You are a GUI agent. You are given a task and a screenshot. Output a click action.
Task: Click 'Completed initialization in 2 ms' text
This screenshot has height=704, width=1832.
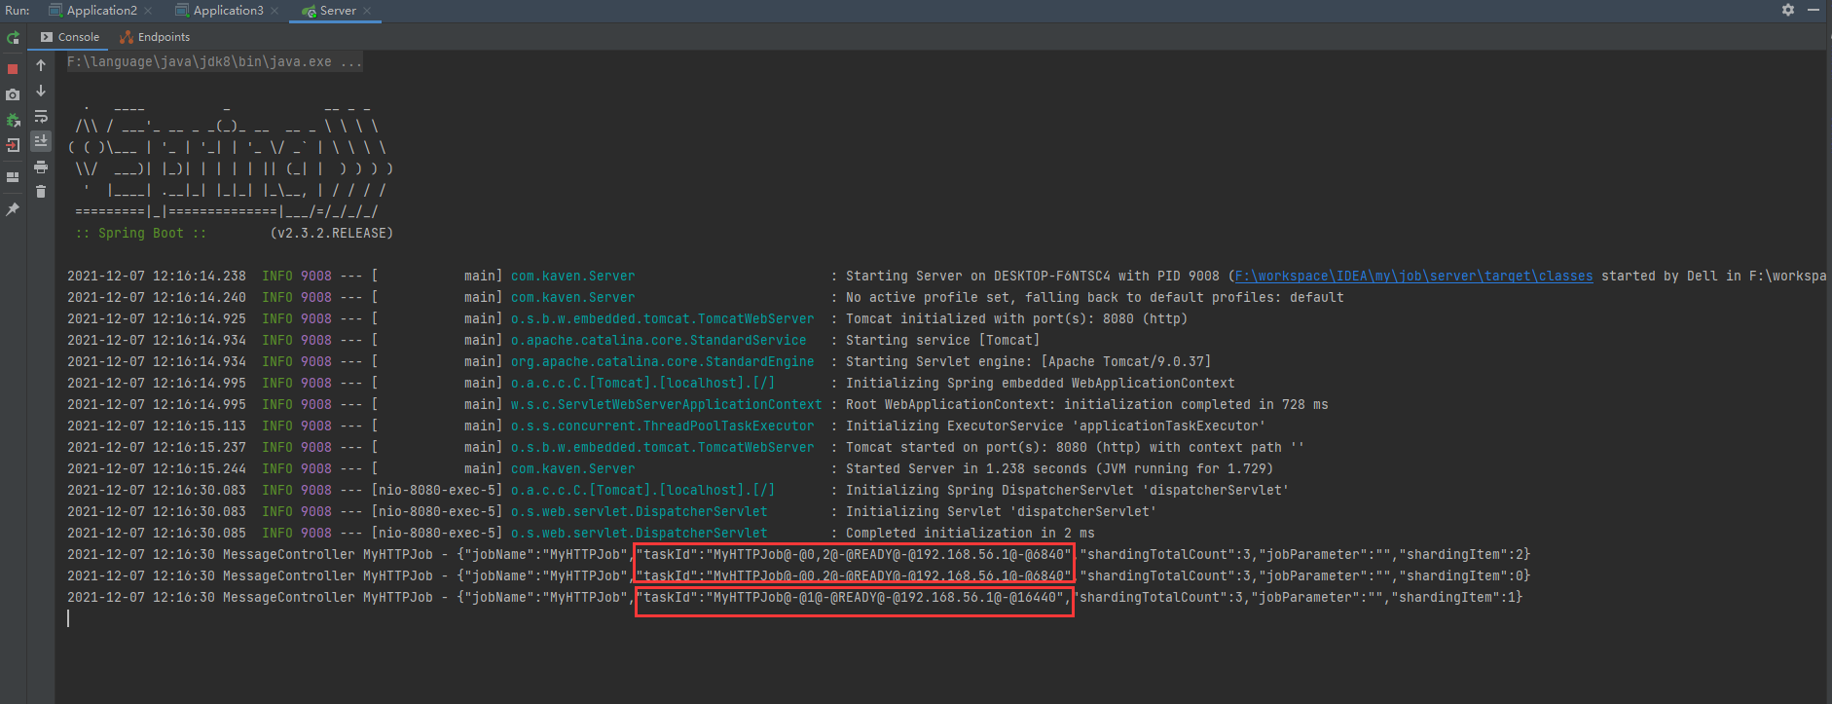point(970,534)
